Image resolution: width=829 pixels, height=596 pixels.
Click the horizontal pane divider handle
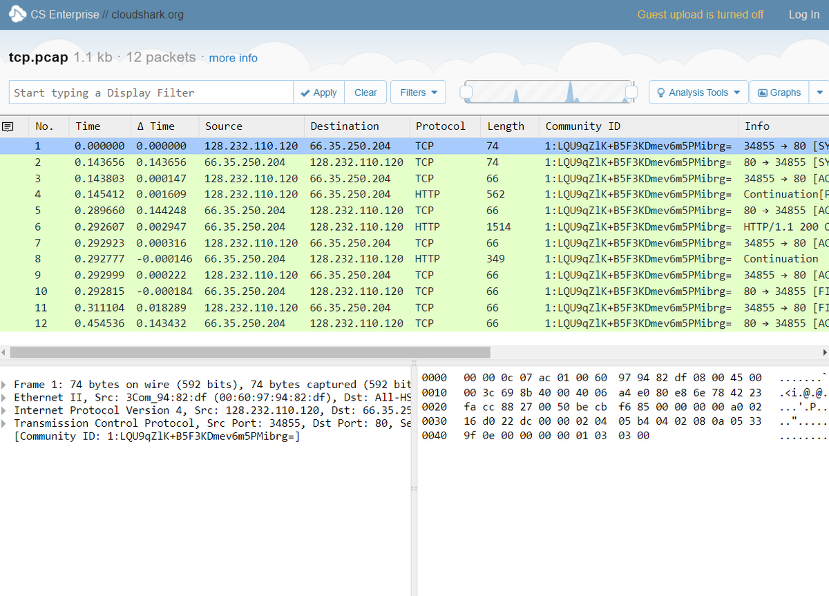coord(414,362)
